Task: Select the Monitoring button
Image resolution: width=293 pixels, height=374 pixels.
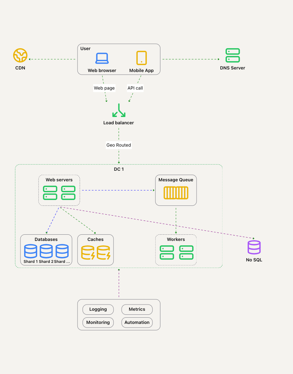Action: click(x=98, y=322)
